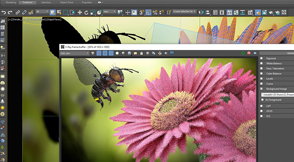294x162 pixels.
Task: Enable the Color Balance checkbox
Action: [x=261, y=73]
